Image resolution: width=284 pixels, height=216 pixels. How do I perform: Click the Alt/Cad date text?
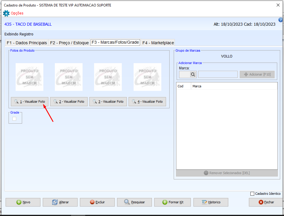pos(244,24)
